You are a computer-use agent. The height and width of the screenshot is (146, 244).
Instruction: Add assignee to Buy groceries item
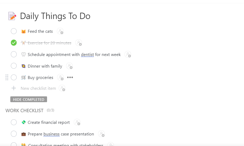pyautogui.click(x=61, y=78)
